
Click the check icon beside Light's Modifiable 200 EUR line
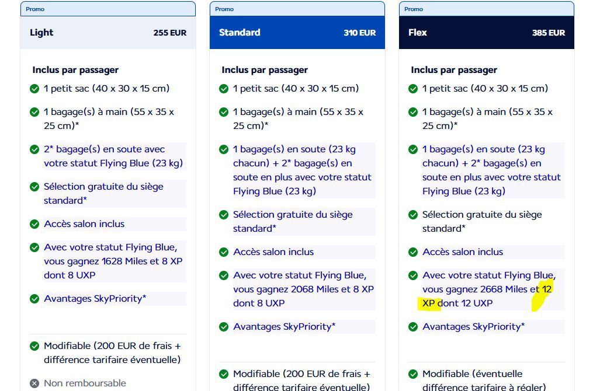tap(34, 346)
